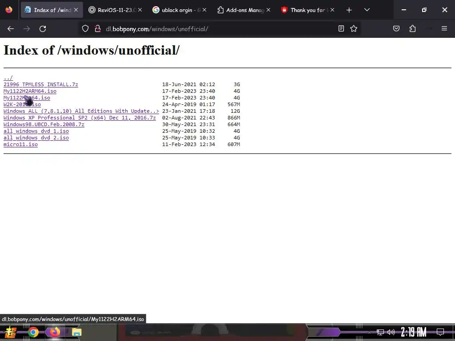Screen dimensions: 455x341
Task: Launch Google Chrome from the taskbar
Action: click(33, 332)
